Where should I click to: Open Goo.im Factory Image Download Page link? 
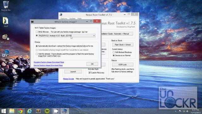tap(48, 65)
